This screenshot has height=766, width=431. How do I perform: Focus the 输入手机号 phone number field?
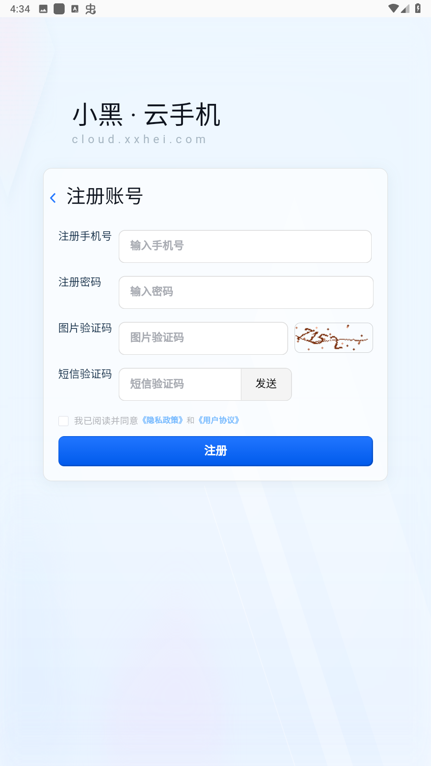pyautogui.click(x=245, y=247)
